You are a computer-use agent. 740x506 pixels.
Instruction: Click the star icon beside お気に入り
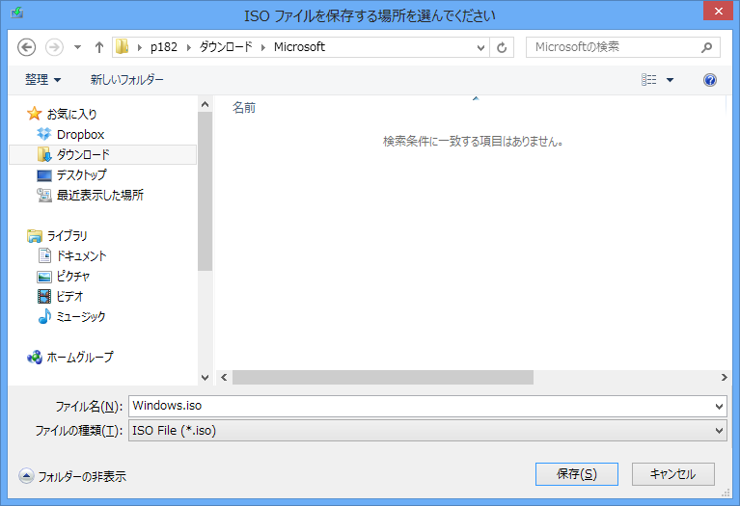point(34,113)
